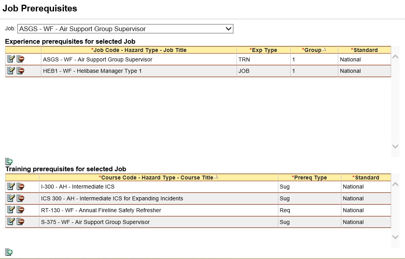Viewport: 405px width, 259px height.
Task: Edit the RT-130 Annual Fireline Safety Refresher row
Action: (11, 210)
